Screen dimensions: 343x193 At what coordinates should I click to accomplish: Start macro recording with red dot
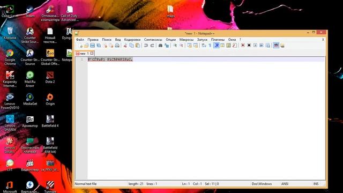243,46
